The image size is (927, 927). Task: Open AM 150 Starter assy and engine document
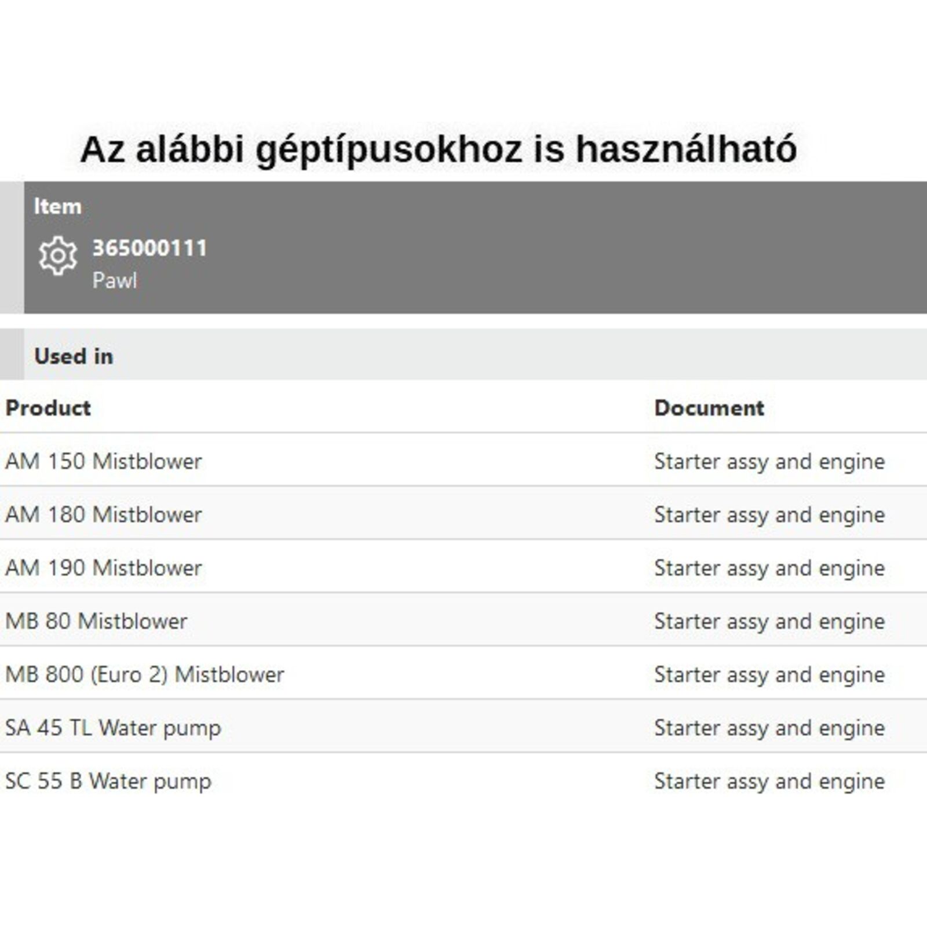click(x=769, y=461)
